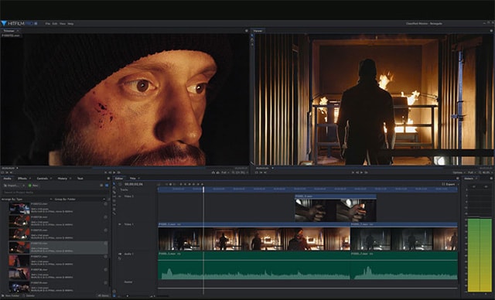495x300 pixels.
Task: Select the Viewer hand tool
Action: click(252, 40)
